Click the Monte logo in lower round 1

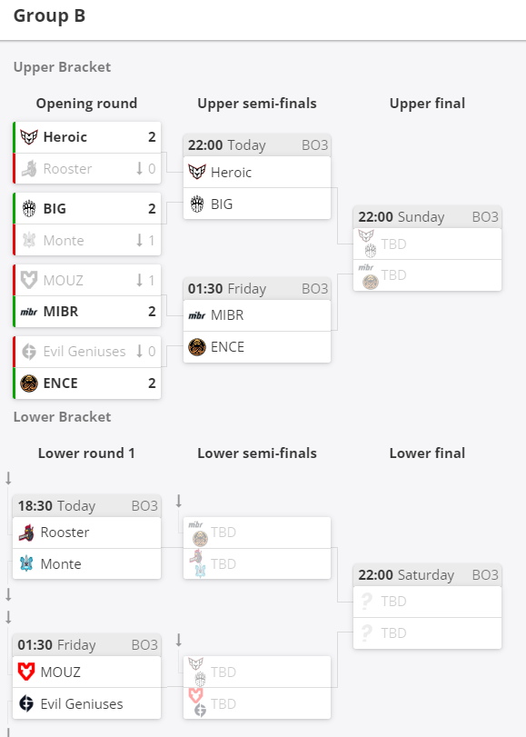point(26,564)
